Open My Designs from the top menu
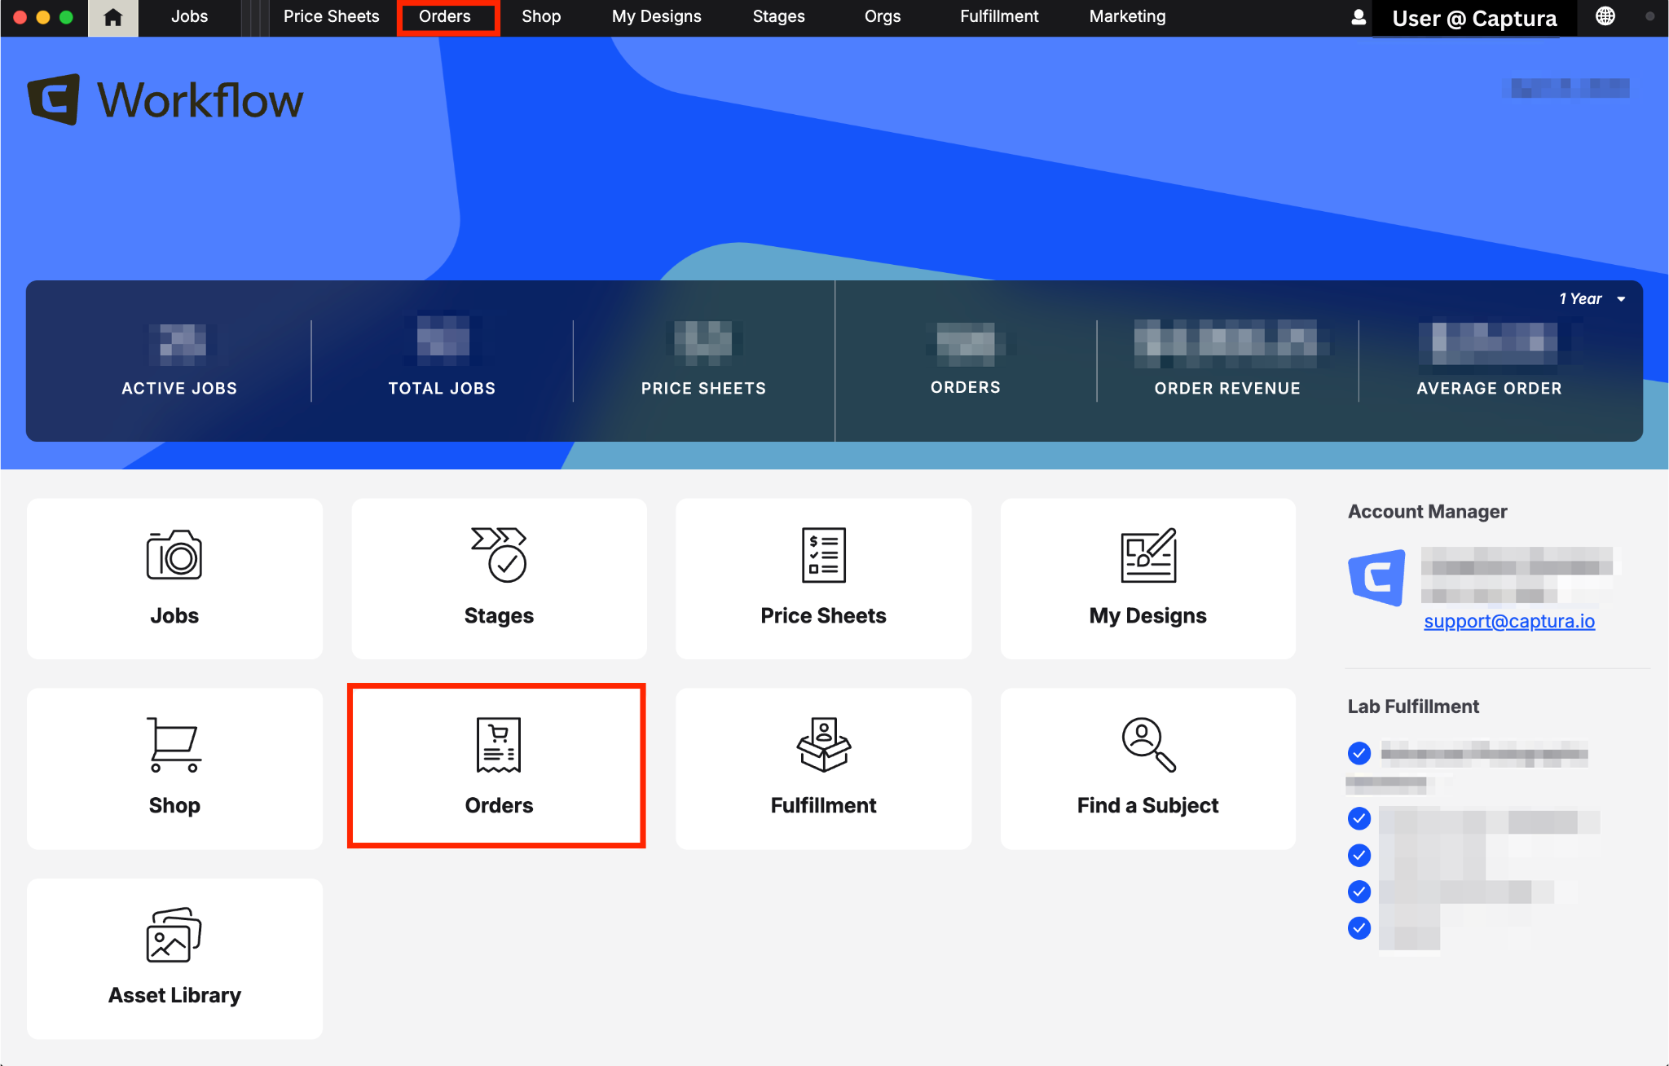The height and width of the screenshot is (1066, 1669). click(x=656, y=16)
